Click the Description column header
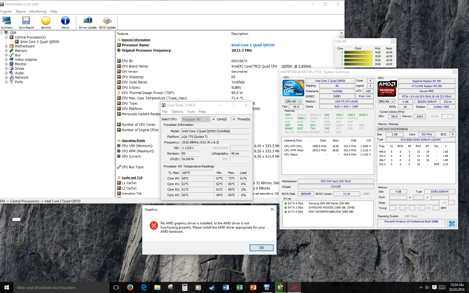This screenshot has height=293, width=469. (240, 34)
